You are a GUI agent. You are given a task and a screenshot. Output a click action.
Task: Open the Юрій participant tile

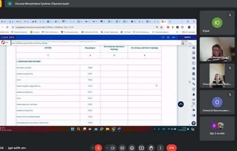point(217,23)
